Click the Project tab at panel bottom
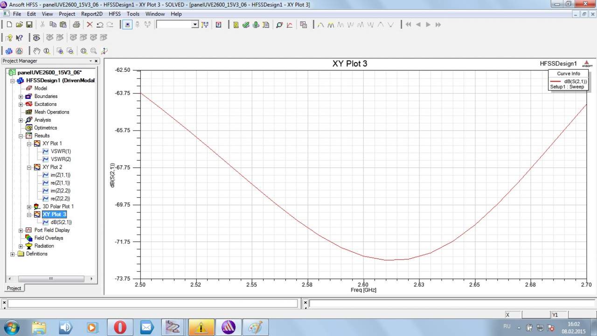Image resolution: width=597 pixels, height=336 pixels. coord(14,288)
